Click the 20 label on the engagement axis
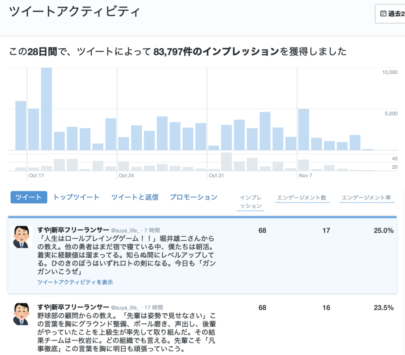This screenshot has width=405, height=355. 395,167
